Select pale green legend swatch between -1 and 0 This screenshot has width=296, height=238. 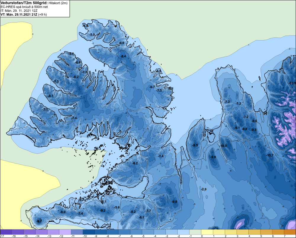pyautogui.click(x=195, y=232)
